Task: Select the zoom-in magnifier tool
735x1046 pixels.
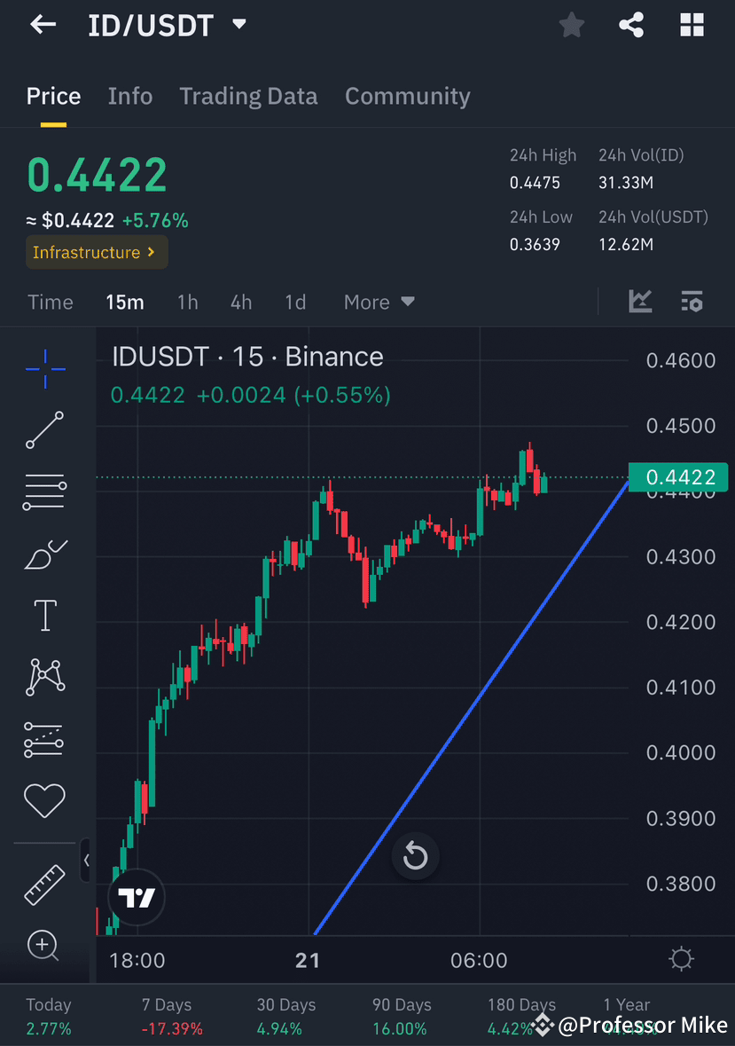Action: tap(44, 946)
